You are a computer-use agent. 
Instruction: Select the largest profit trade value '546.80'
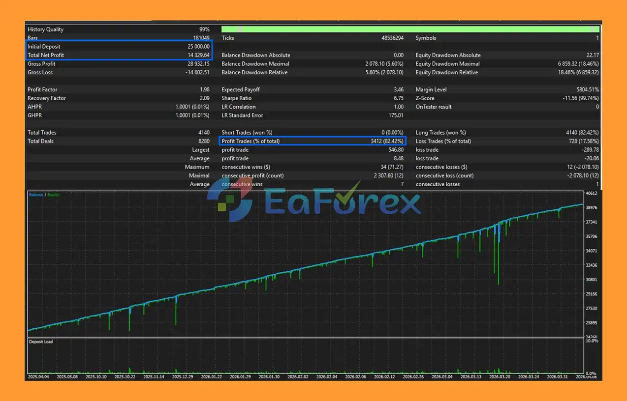tap(396, 150)
